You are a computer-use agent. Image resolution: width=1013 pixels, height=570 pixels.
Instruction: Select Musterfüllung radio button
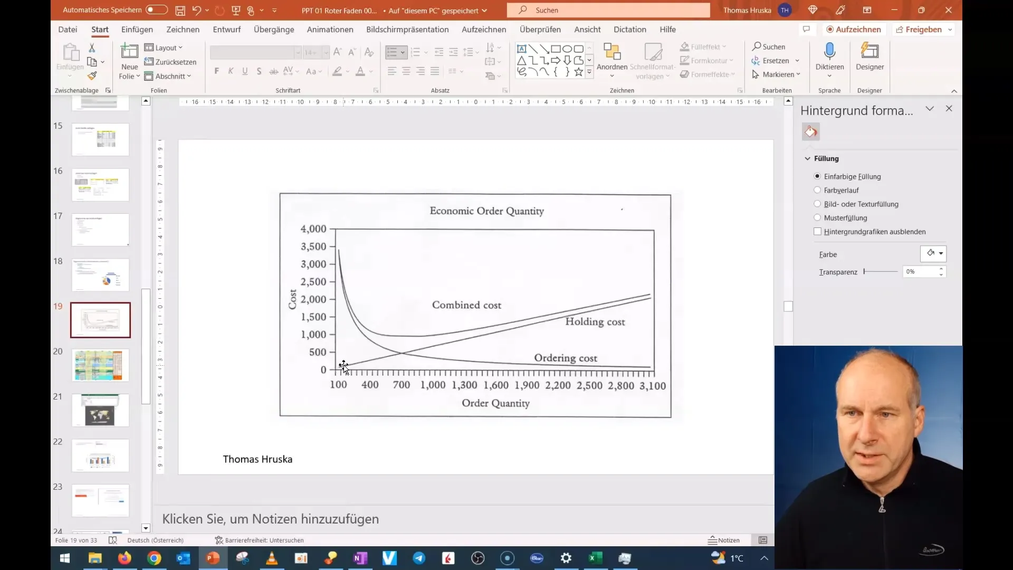point(817,217)
